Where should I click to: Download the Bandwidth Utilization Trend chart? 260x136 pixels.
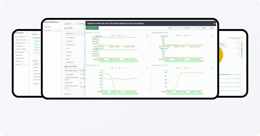tap(213, 36)
